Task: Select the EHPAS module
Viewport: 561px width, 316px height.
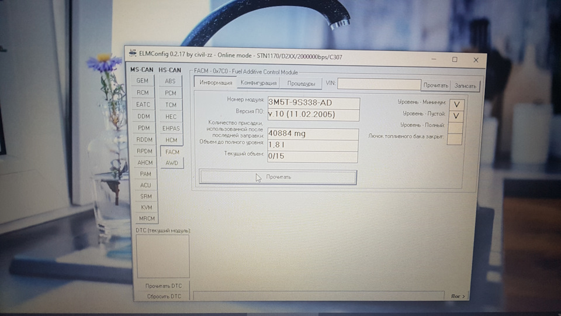Action: tap(171, 128)
